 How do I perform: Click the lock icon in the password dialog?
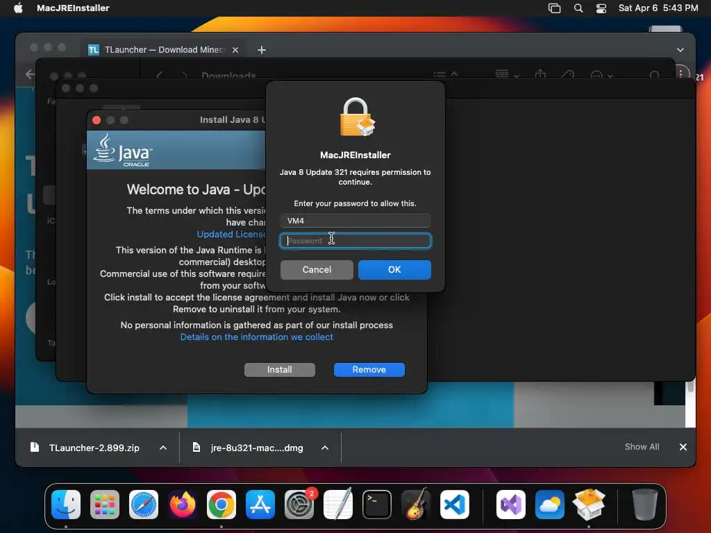(358, 117)
